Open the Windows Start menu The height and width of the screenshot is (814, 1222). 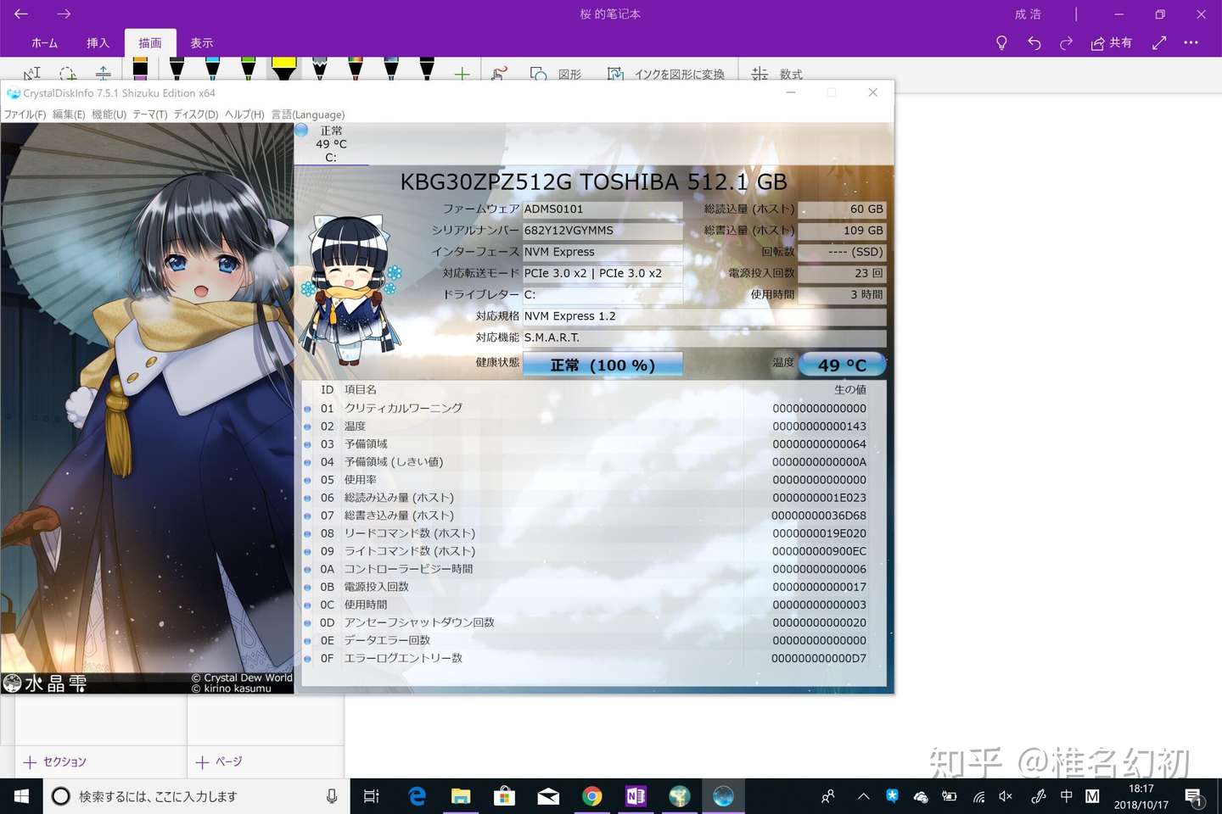[x=21, y=796]
